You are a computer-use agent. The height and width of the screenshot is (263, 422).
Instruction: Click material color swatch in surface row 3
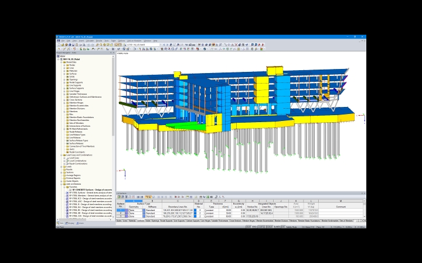click(195, 216)
